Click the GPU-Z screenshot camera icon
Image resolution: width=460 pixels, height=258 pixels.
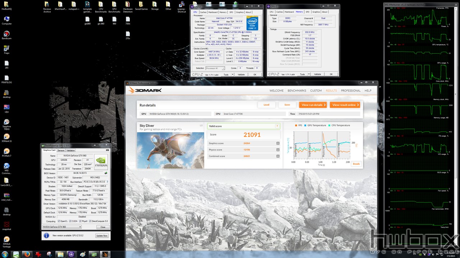(x=107, y=150)
